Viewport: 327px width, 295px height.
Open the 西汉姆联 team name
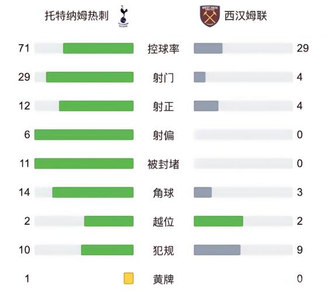coord(246,16)
